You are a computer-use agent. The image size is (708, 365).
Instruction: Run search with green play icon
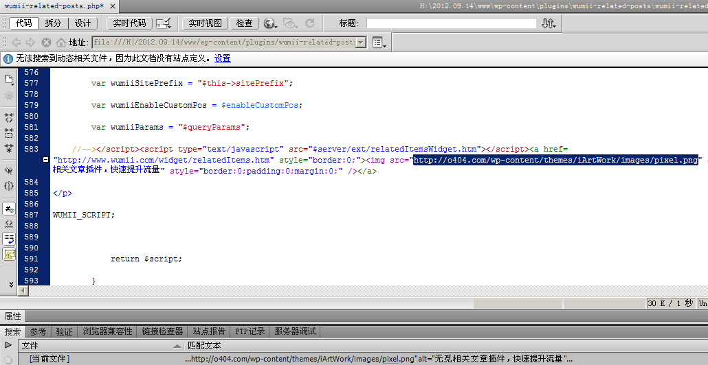tap(8, 345)
